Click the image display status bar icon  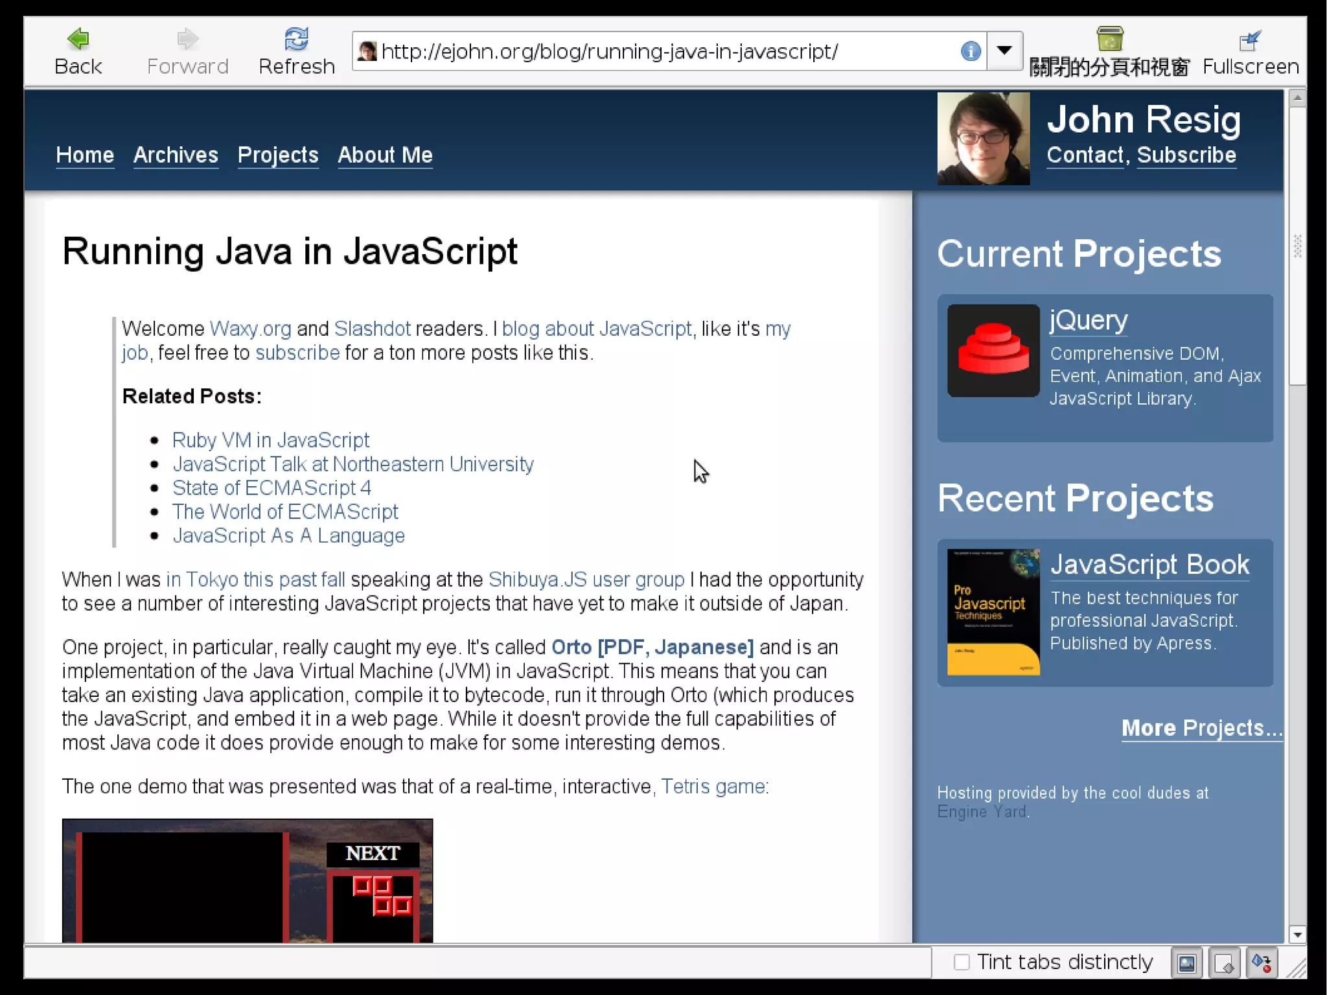[x=1186, y=963]
